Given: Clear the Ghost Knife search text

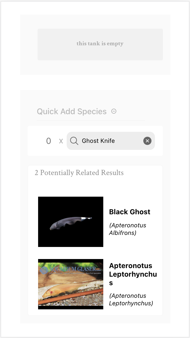Looking at the screenshot, I should pos(147,141).
